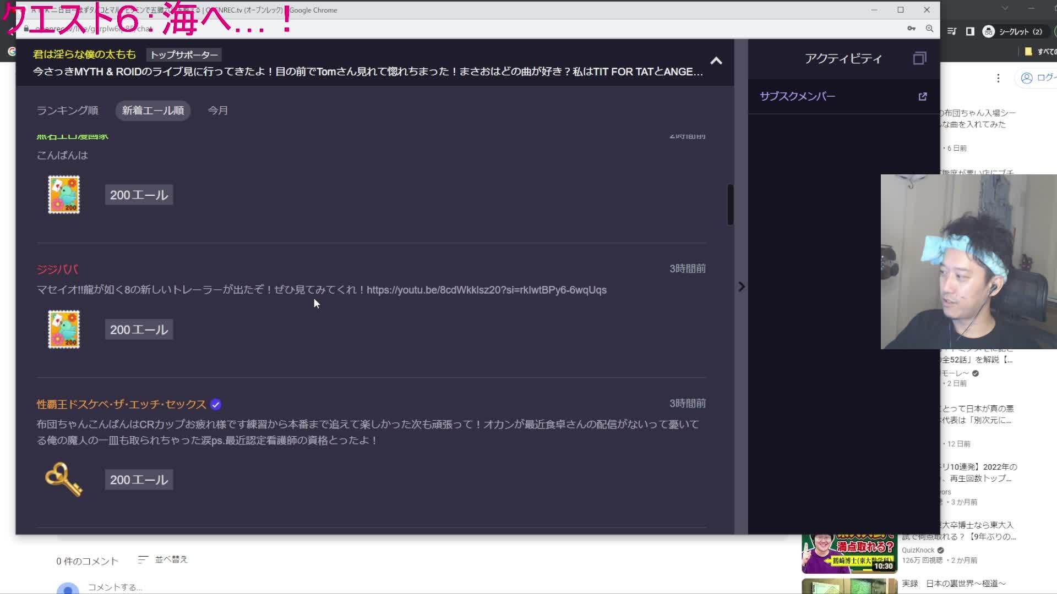
Task: Click golden key stamp icon
Action: (x=64, y=480)
